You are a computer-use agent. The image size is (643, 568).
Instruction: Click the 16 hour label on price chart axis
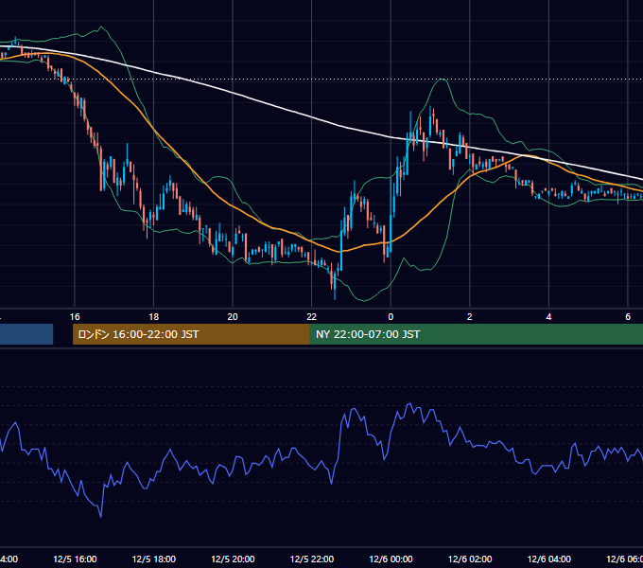[75, 317]
